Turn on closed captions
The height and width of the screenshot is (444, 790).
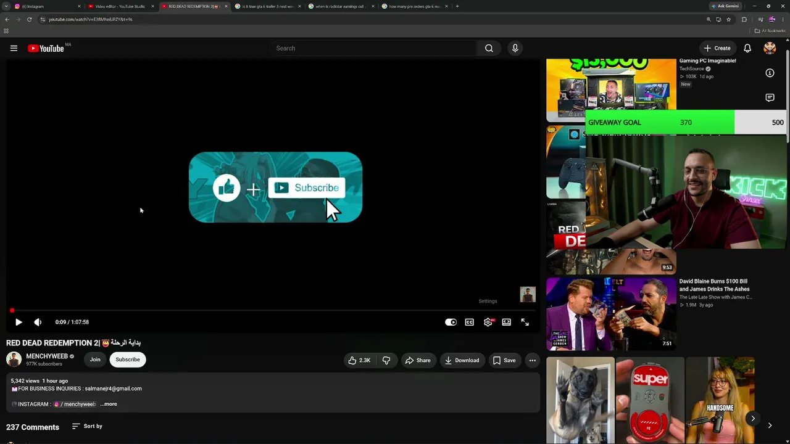470,322
